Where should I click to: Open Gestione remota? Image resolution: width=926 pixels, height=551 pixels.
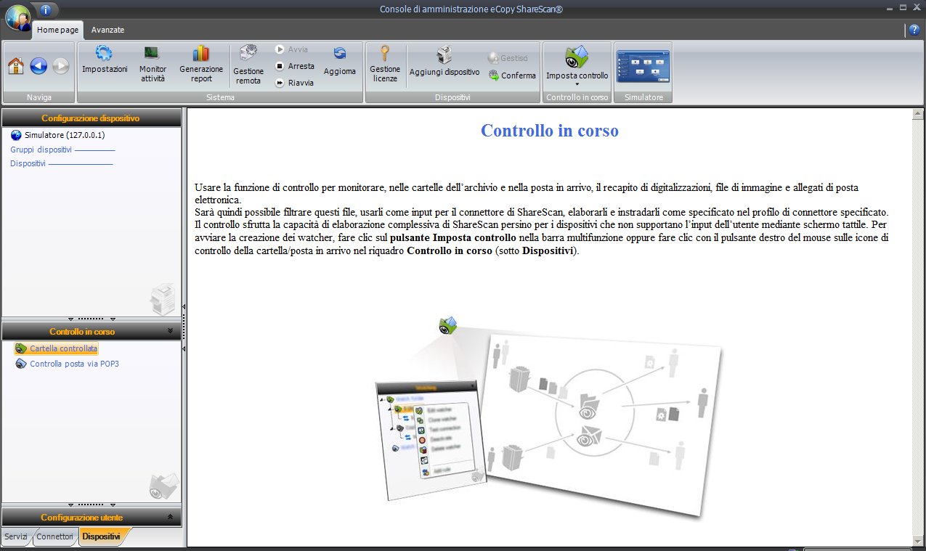(x=248, y=65)
